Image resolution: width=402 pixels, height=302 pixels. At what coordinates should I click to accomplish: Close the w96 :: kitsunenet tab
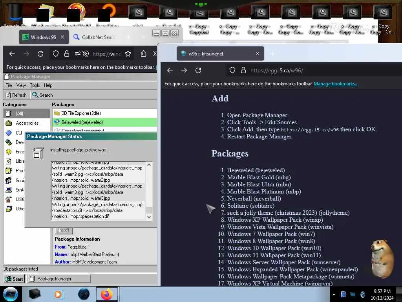coord(258,53)
